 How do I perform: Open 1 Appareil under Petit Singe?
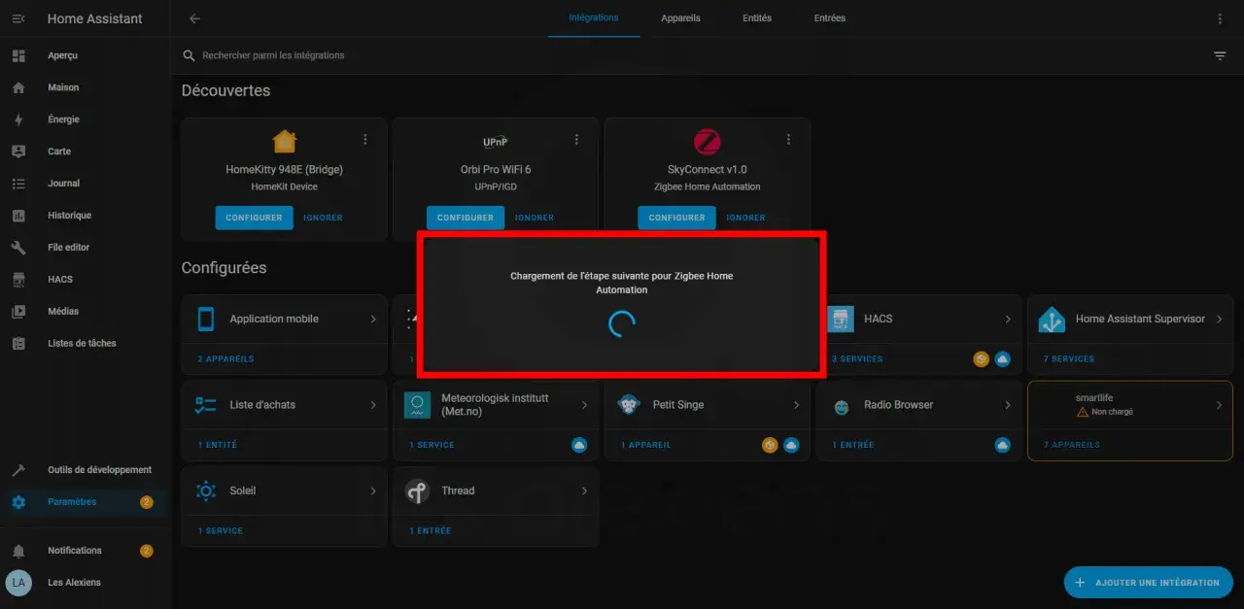point(645,445)
